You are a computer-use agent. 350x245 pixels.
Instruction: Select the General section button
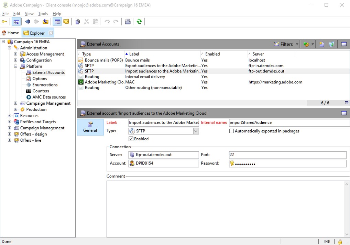90,127
